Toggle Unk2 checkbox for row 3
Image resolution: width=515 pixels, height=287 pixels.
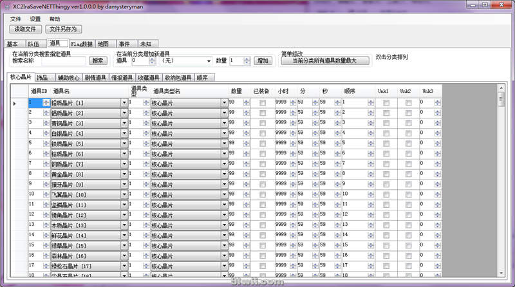pos(409,123)
